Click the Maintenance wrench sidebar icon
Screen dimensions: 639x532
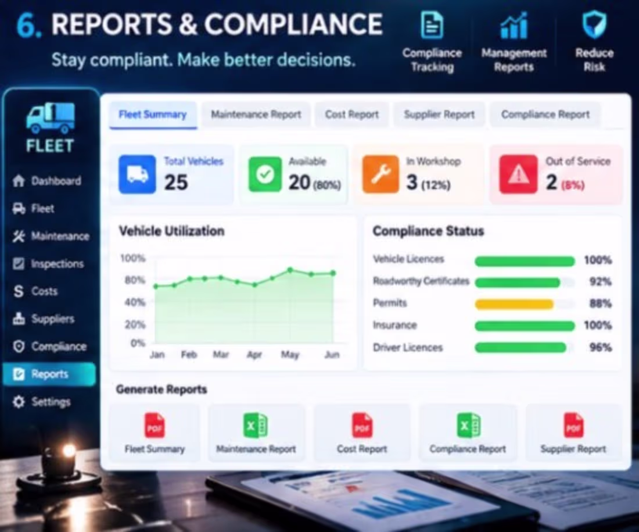tap(19, 236)
